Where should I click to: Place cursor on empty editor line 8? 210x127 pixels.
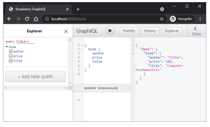pos(107,74)
